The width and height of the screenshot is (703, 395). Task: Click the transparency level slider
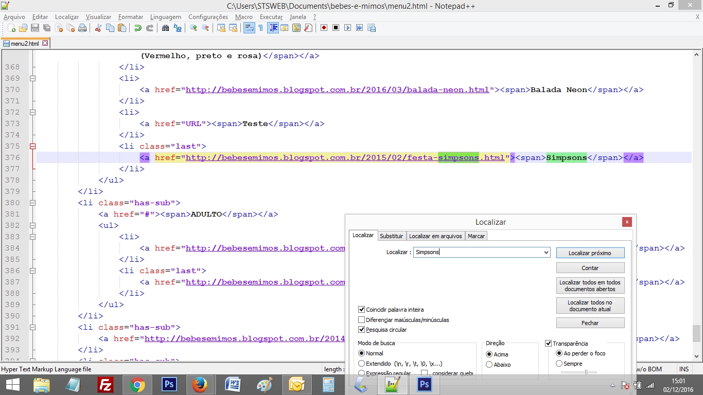[x=579, y=372]
